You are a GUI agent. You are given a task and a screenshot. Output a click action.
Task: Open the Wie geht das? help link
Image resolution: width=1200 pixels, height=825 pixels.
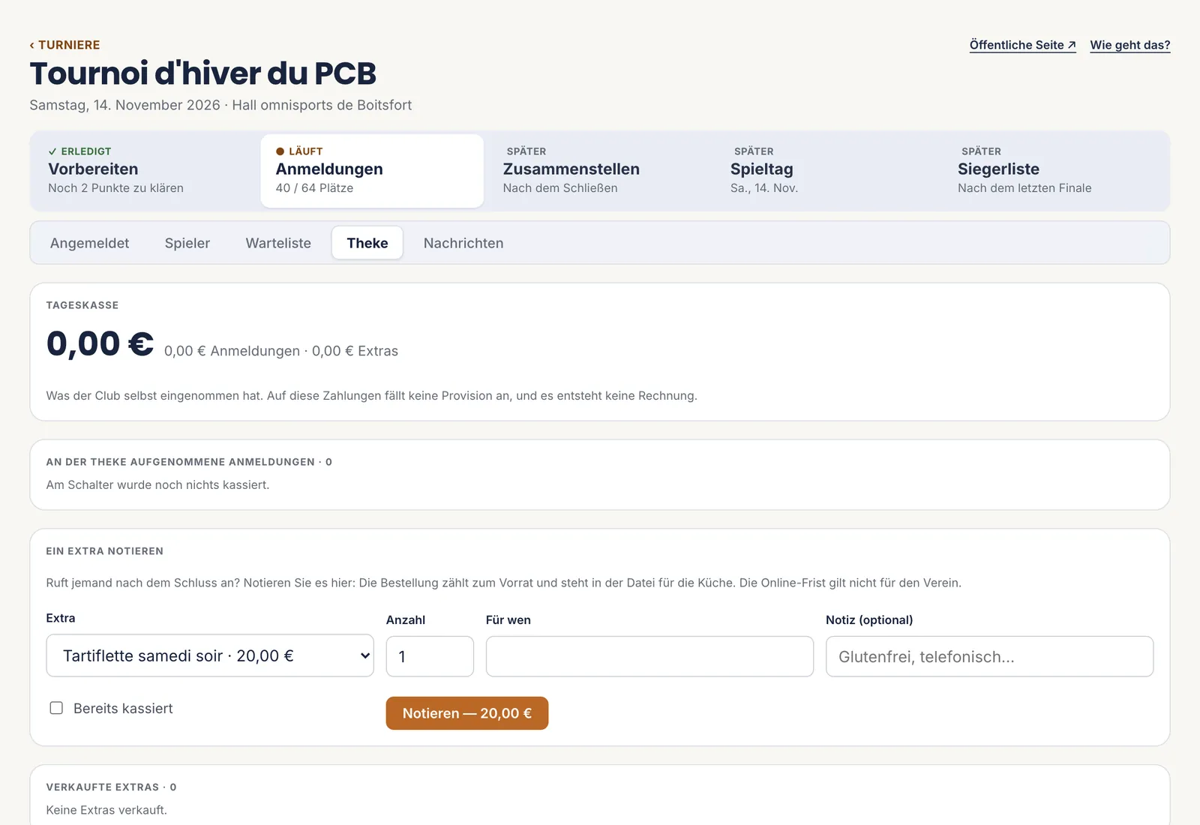coord(1129,45)
